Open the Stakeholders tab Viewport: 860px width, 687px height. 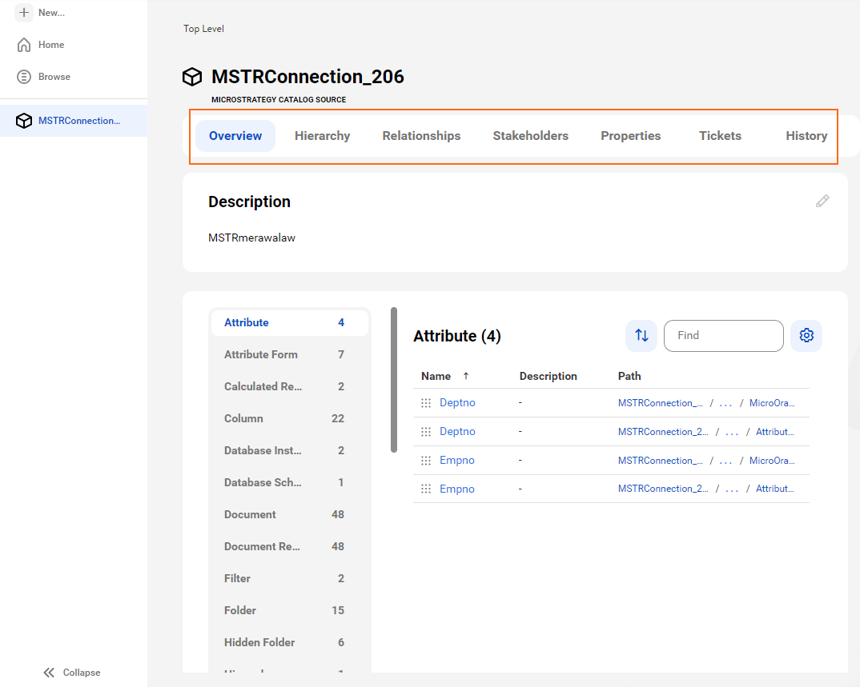pos(530,136)
